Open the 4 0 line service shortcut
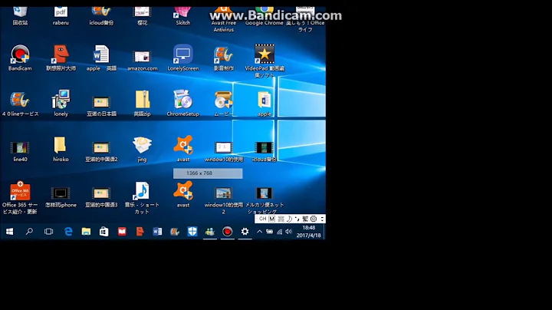The height and width of the screenshot is (310, 552). pyautogui.click(x=20, y=100)
